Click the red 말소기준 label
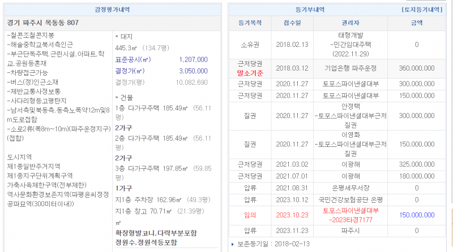The image size is (453, 252). 250,73
